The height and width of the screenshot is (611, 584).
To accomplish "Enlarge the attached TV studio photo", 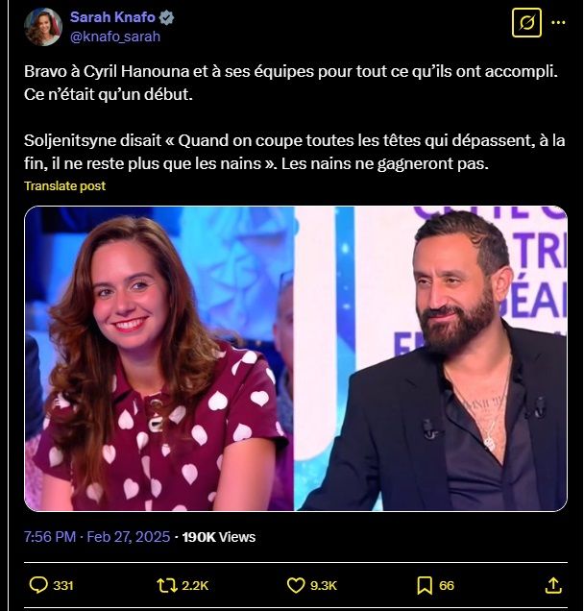I will [296, 357].
